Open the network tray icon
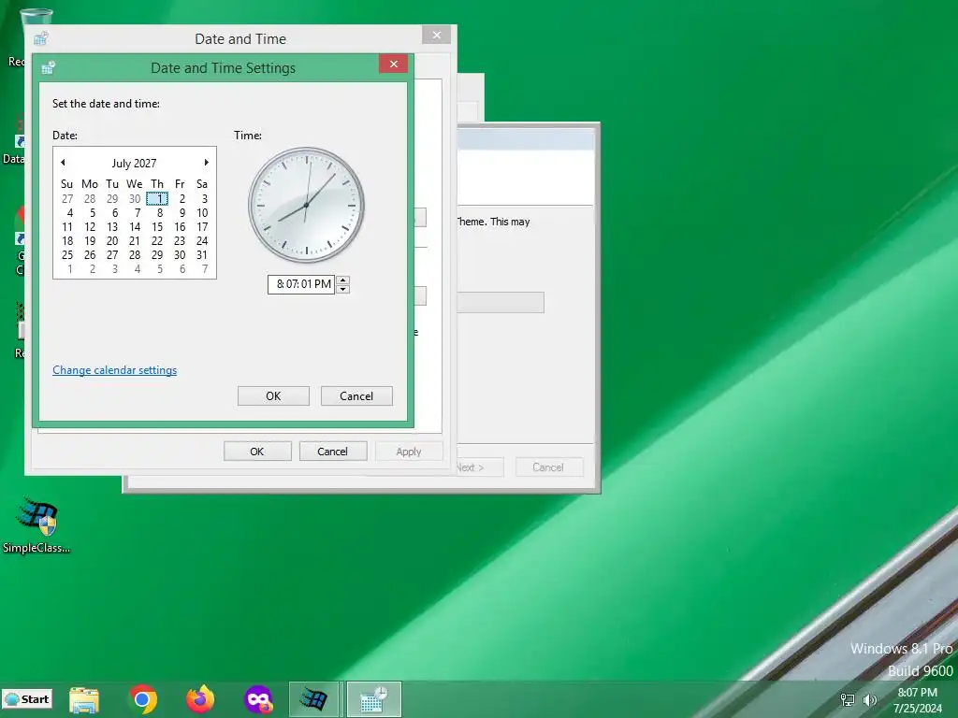Image resolution: width=958 pixels, height=718 pixels. pos(848,699)
